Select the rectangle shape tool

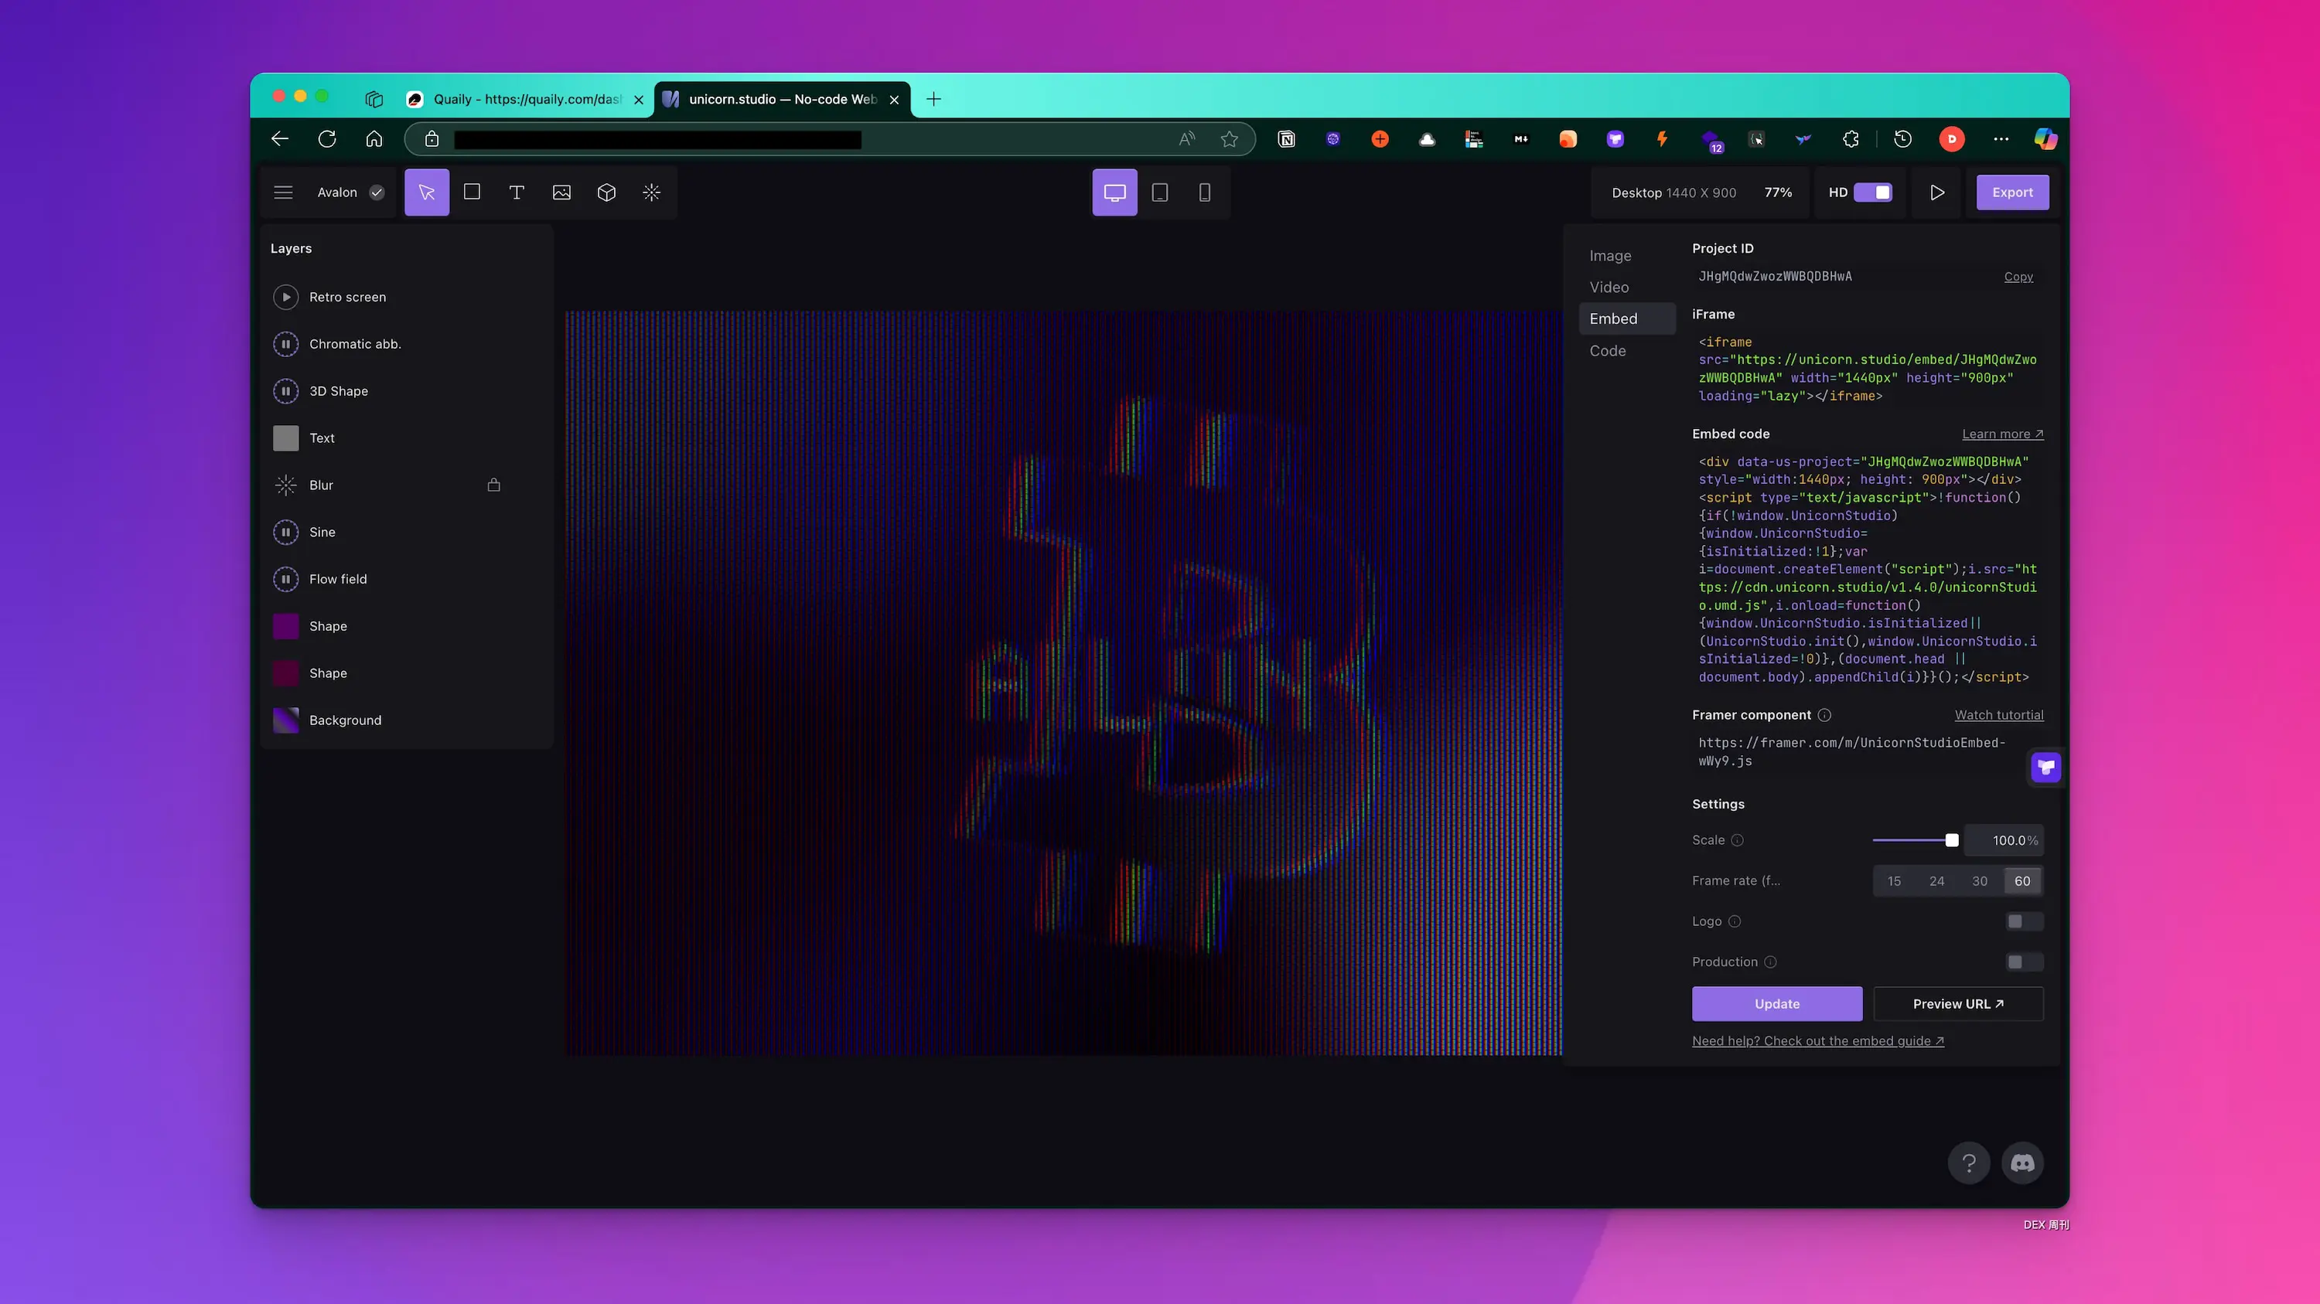[472, 192]
